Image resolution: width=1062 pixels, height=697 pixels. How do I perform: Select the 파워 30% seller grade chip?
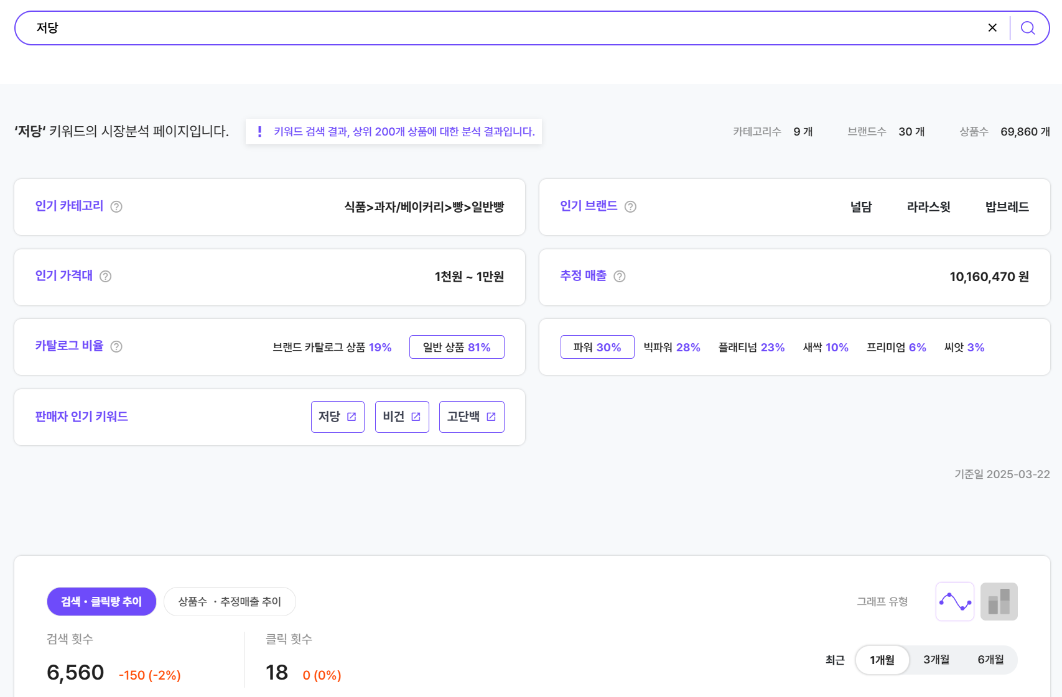(x=597, y=347)
